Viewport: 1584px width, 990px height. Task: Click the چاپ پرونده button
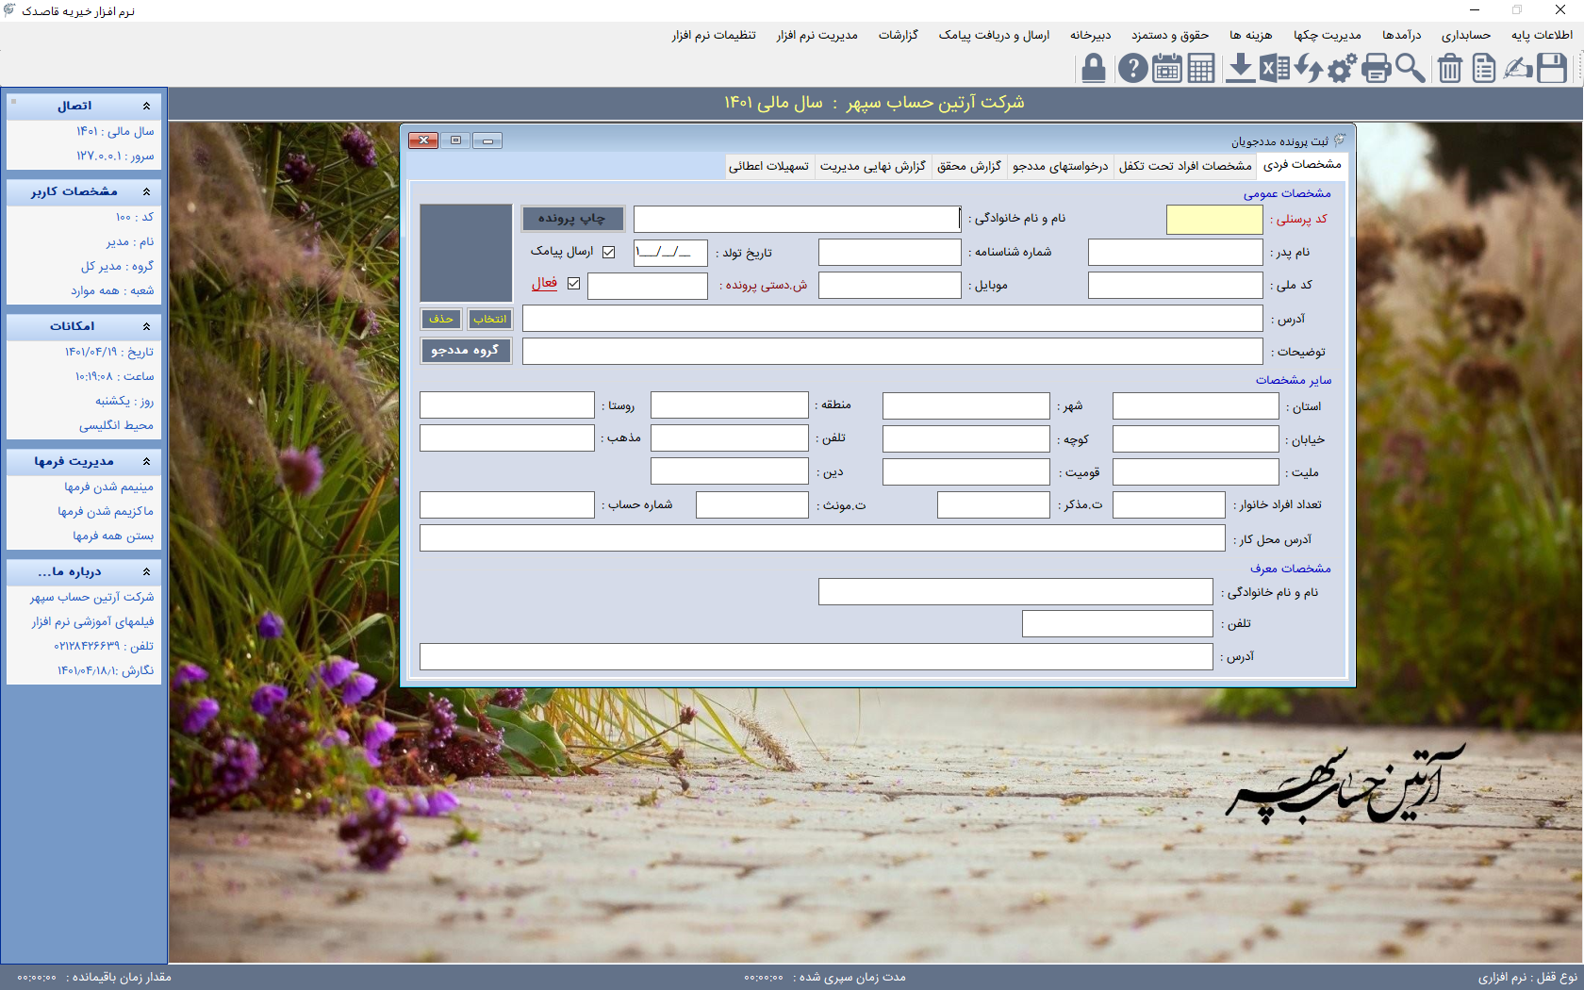pos(572,219)
